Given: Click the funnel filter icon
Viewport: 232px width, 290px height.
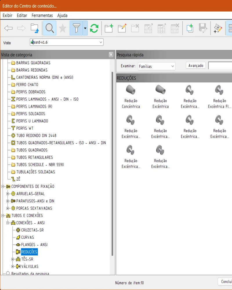Looking at the screenshot, I should (x=76, y=28).
